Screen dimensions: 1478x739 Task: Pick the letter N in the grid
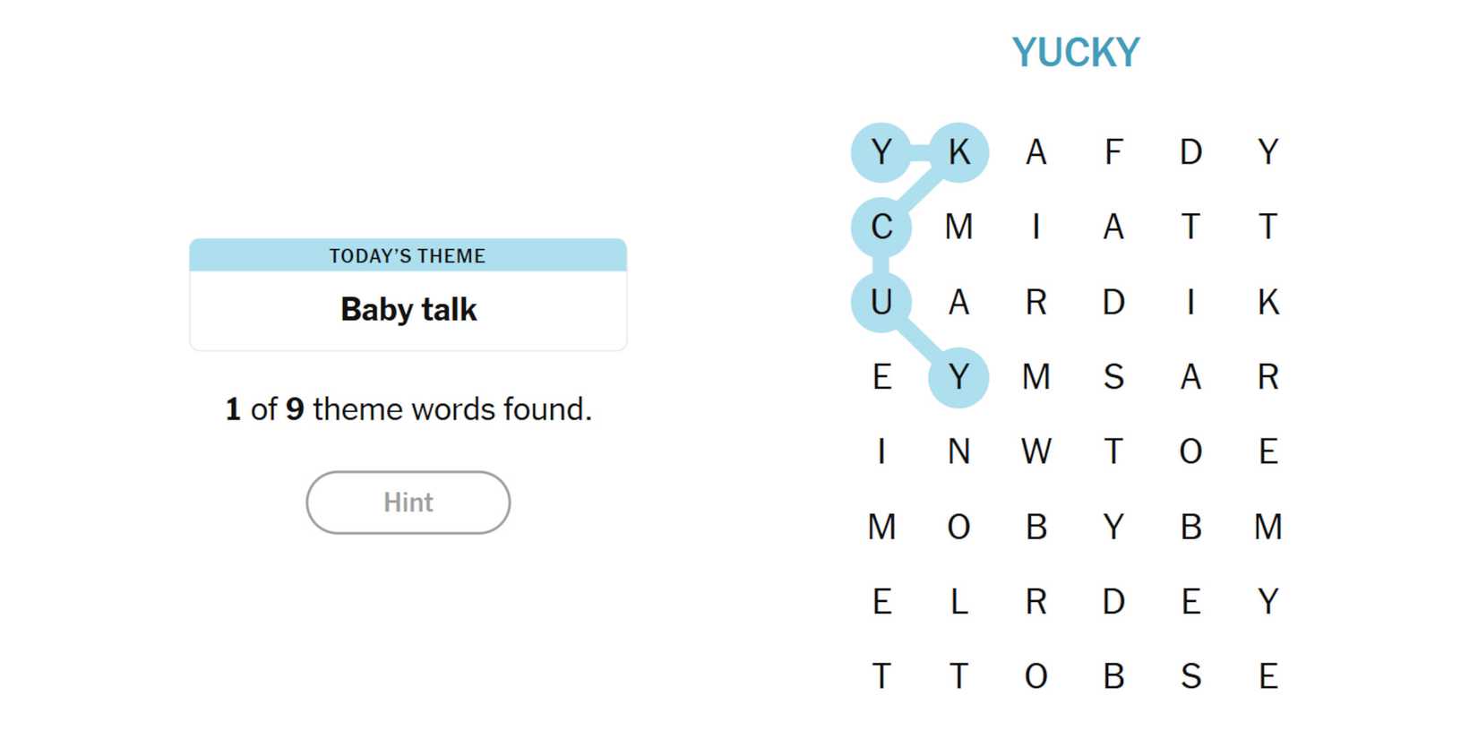pyautogui.click(x=958, y=451)
